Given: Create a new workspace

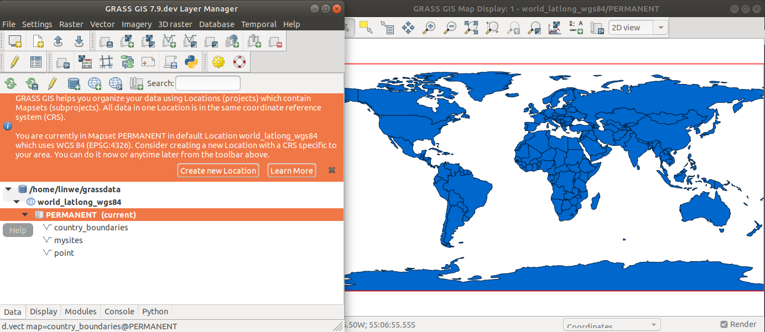Looking at the screenshot, I should click(x=37, y=41).
